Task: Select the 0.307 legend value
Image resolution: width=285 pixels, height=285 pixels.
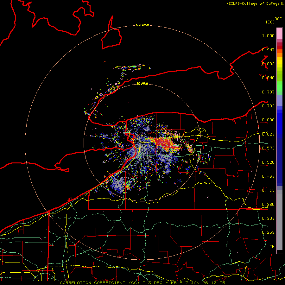Action: coord(268,218)
